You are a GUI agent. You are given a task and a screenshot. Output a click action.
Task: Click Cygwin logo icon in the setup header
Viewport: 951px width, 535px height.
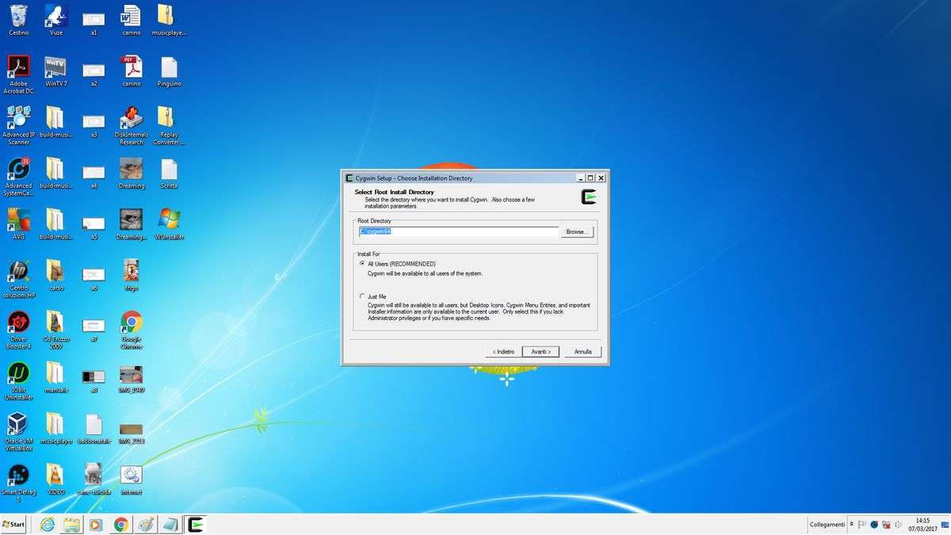click(x=589, y=197)
